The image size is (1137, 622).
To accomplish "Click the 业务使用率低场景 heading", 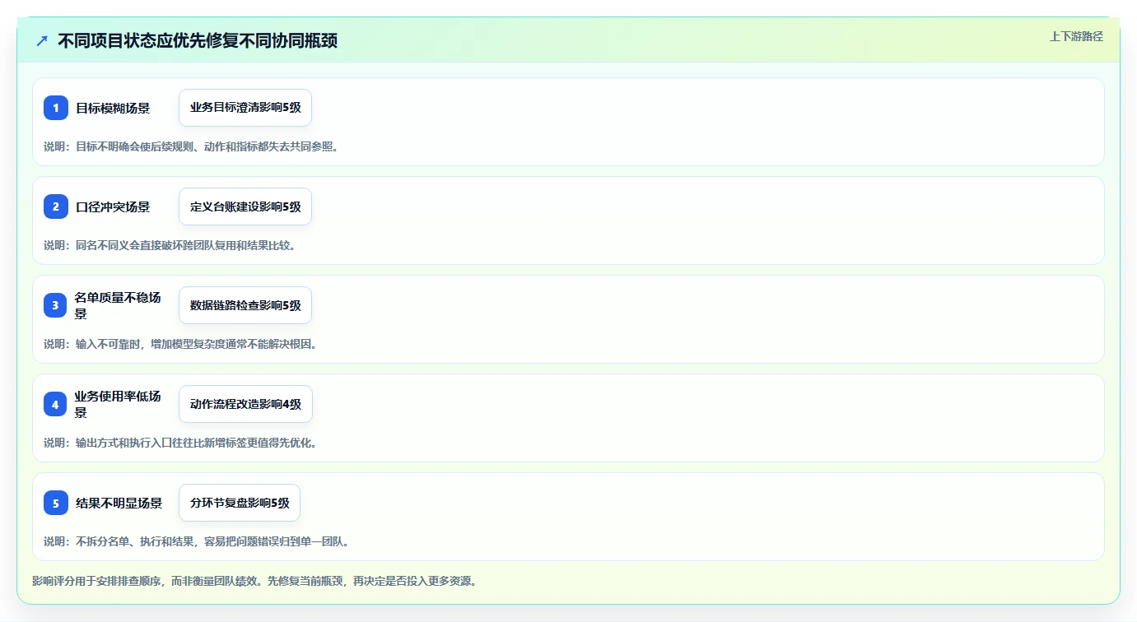I will [x=118, y=404].
